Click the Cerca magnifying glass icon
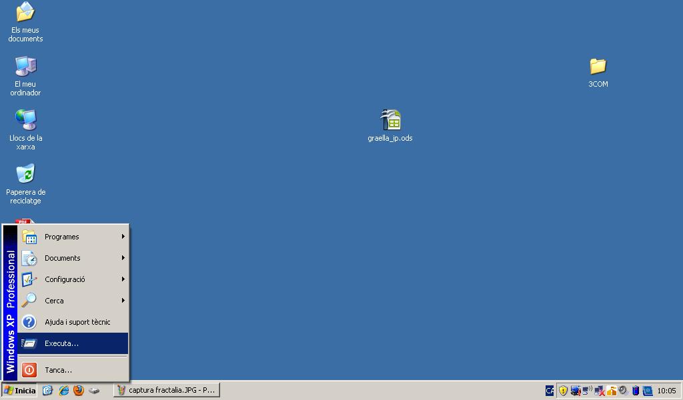The width and height of the screenshot is (683, 400). pos(29,301)
